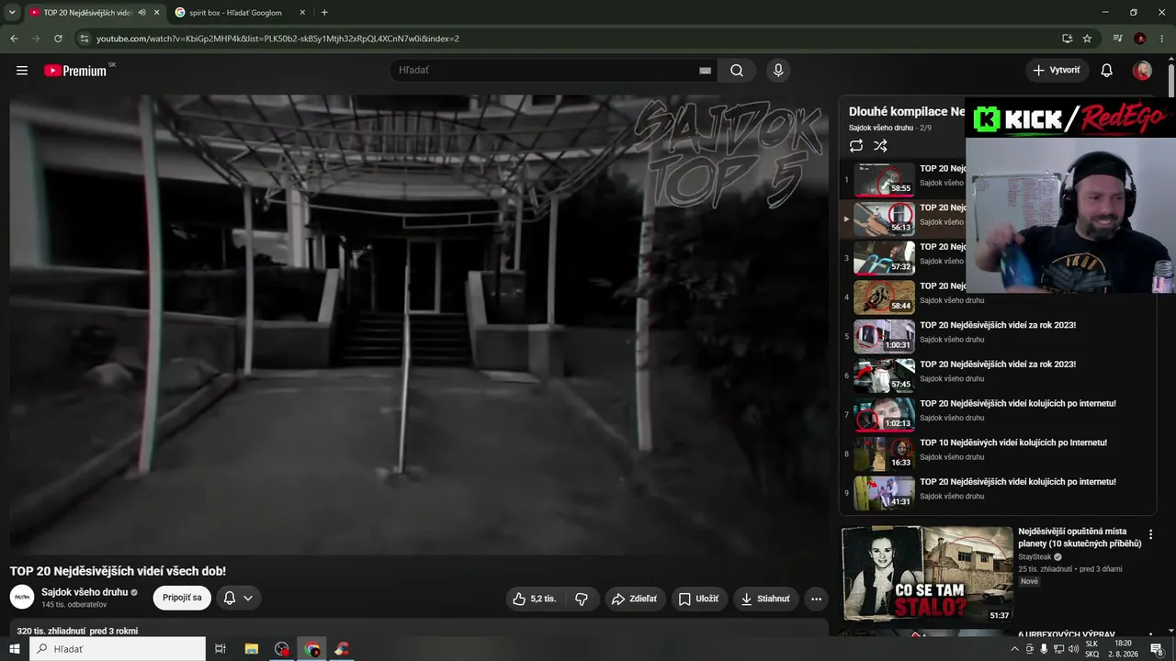Open playlist author link under Dlouhé kompilace

tap(881, 128)
